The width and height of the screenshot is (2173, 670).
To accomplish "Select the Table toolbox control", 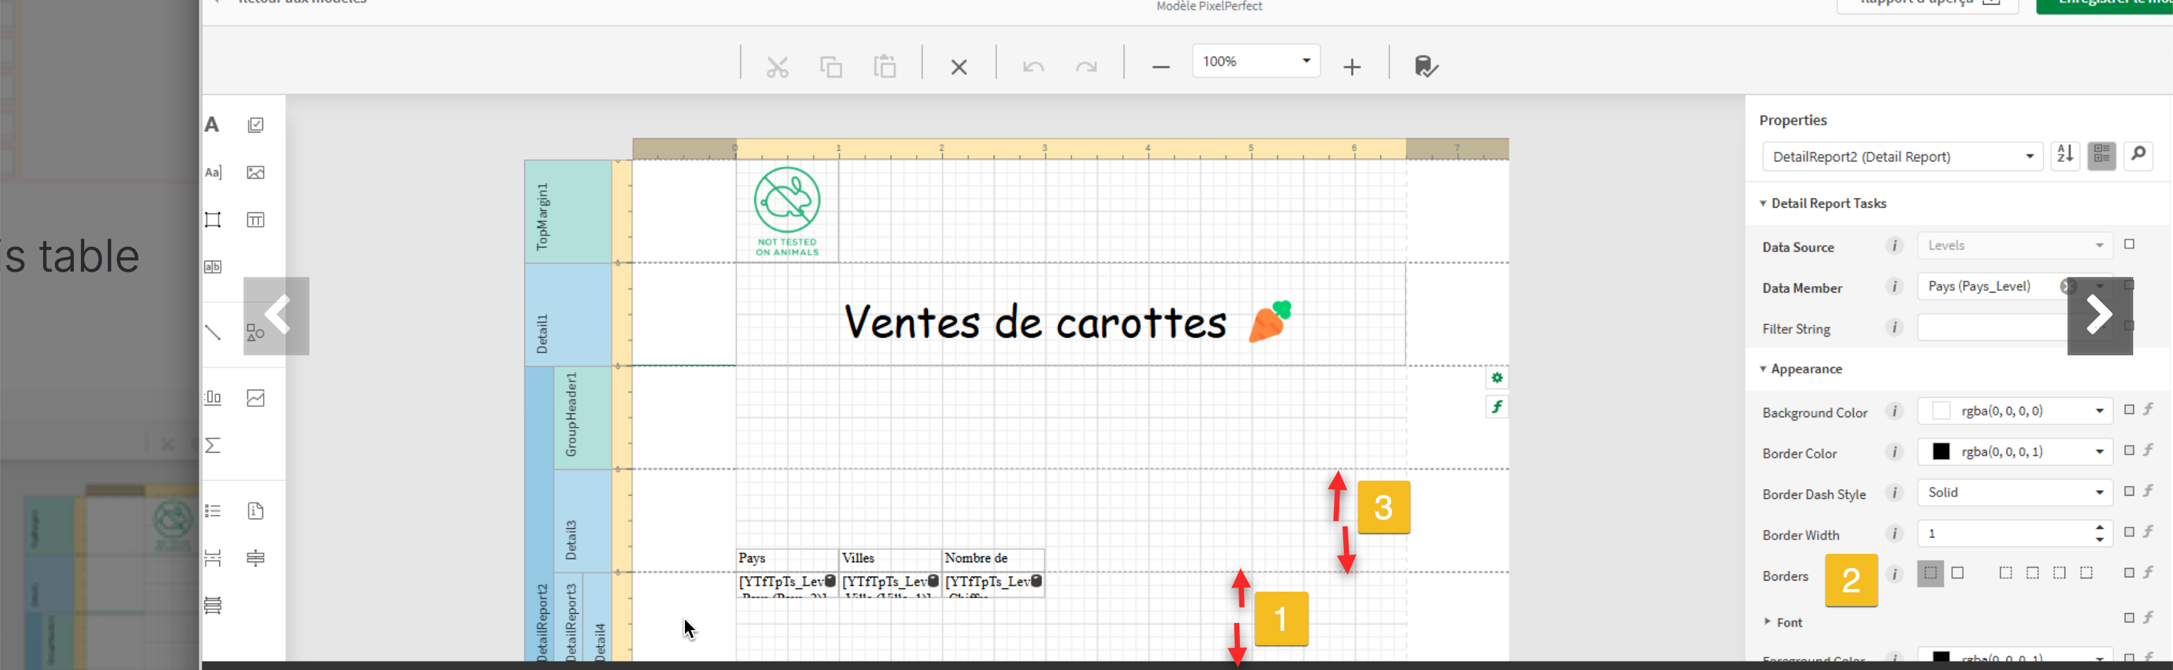I will pyautogui.click(x=255, y=219).
